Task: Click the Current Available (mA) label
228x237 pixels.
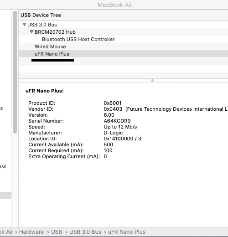Action: click(56, 144)
